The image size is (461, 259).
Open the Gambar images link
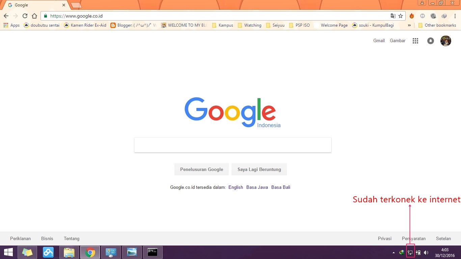point(398,40)
